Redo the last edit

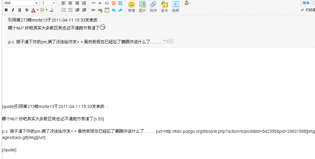tap(120, 10)
